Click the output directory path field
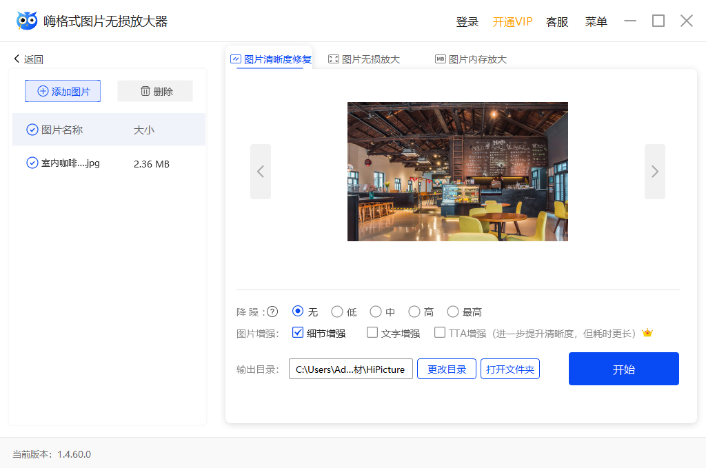 click(x=350, y=369)
